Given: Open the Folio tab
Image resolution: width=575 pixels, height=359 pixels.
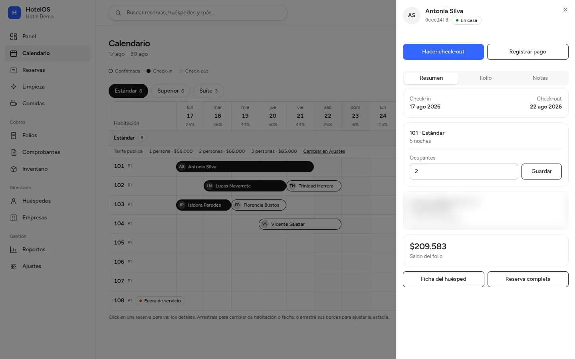Looking at the screenshot, I should click(486, 78).
